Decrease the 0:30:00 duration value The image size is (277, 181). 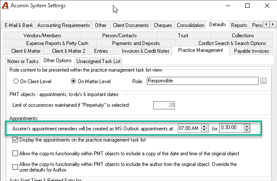(247, 130)
